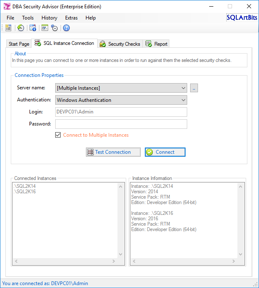Click Instance Information scroll right arrow
This screenshot has width=259, height=288.
[234, 261]
